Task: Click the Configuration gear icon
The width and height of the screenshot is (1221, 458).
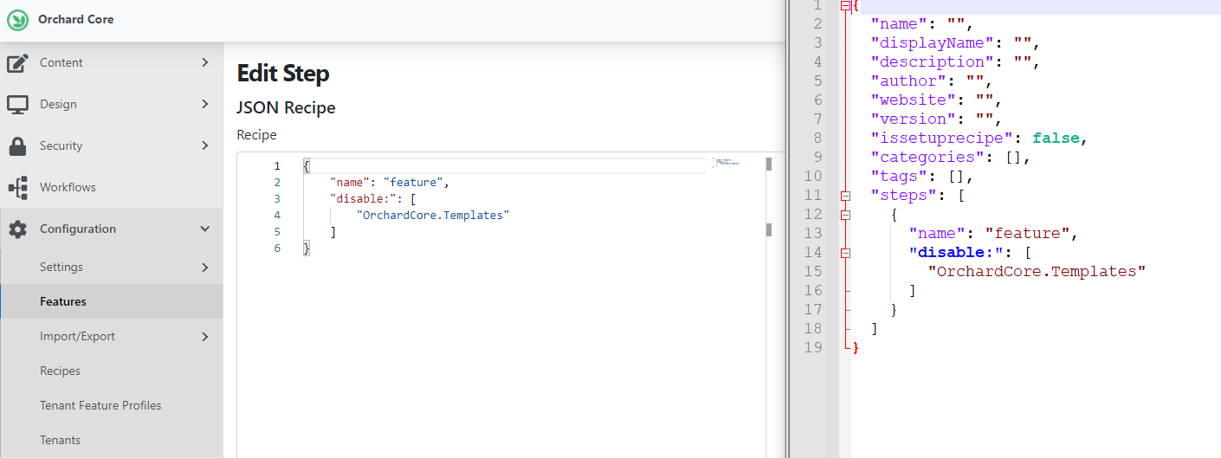Action: click(x=18, y=229)
